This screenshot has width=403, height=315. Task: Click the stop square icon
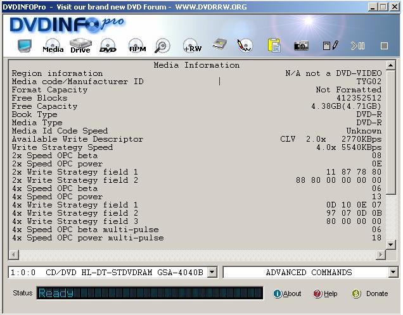tap(384, 46)
